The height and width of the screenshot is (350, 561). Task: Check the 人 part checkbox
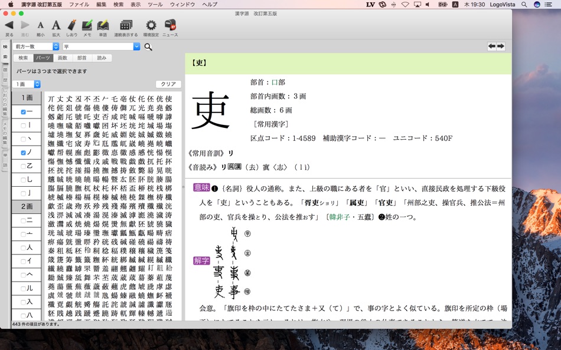(23, 247)
